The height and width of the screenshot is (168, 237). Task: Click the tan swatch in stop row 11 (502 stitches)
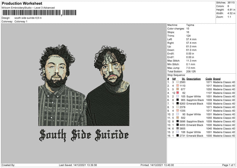click(178, 118)
